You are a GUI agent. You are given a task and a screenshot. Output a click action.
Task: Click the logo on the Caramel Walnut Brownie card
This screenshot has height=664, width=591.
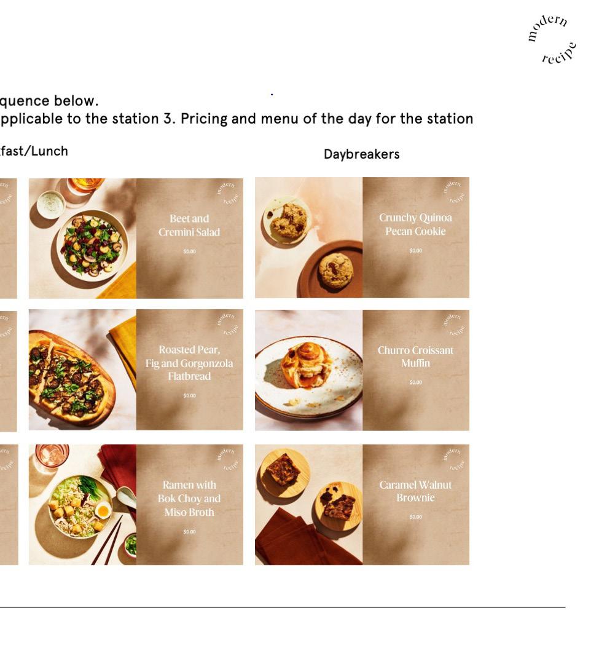(x=455, y=459)
